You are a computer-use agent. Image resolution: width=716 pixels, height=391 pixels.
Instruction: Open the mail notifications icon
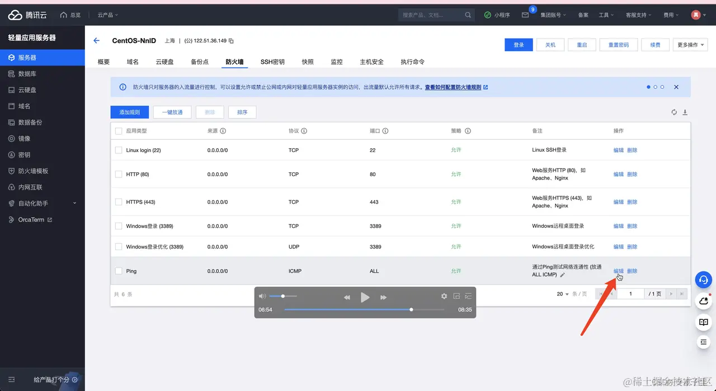525,15
